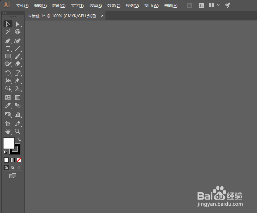This screenshot has height=213, width=257.
Task: Open the 文字(T) menu
Action: pos(77,6)
